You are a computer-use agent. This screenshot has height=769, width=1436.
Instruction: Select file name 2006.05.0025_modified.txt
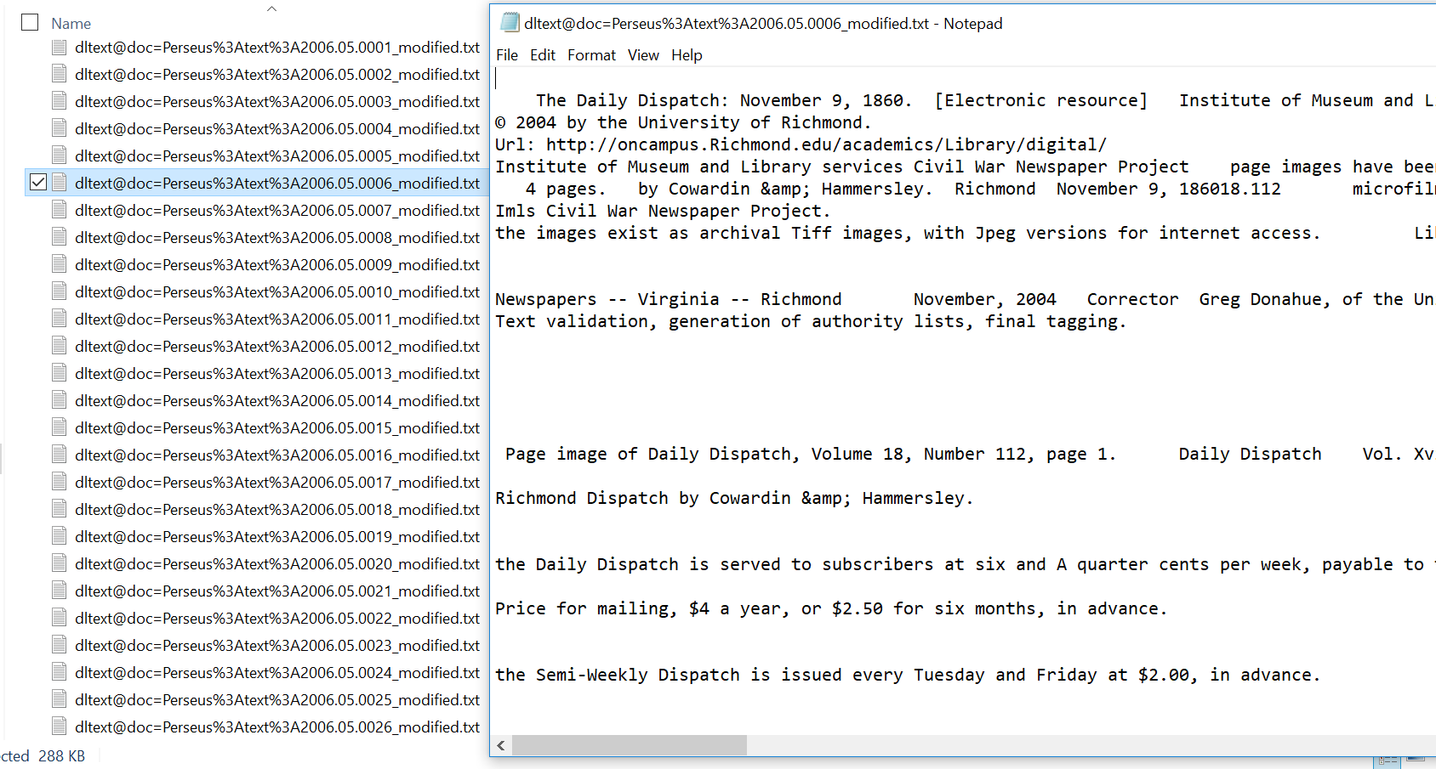click(277, 699)
